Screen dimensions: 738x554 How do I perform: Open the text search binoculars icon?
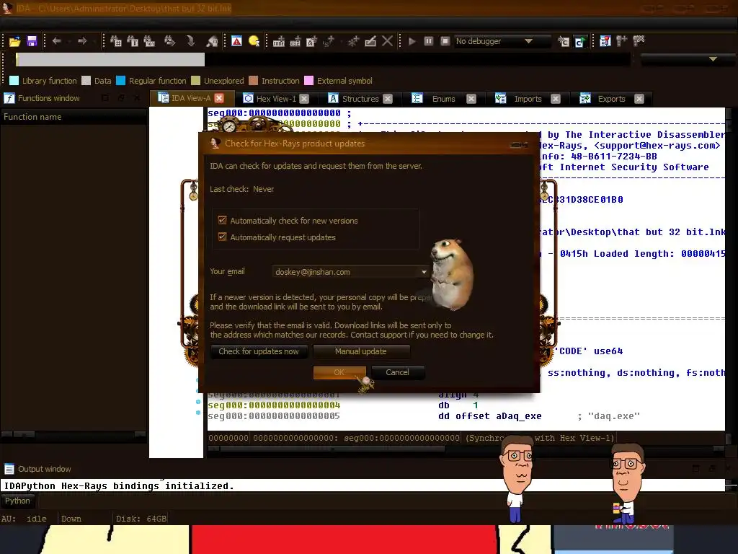click(x=133, y=41)
